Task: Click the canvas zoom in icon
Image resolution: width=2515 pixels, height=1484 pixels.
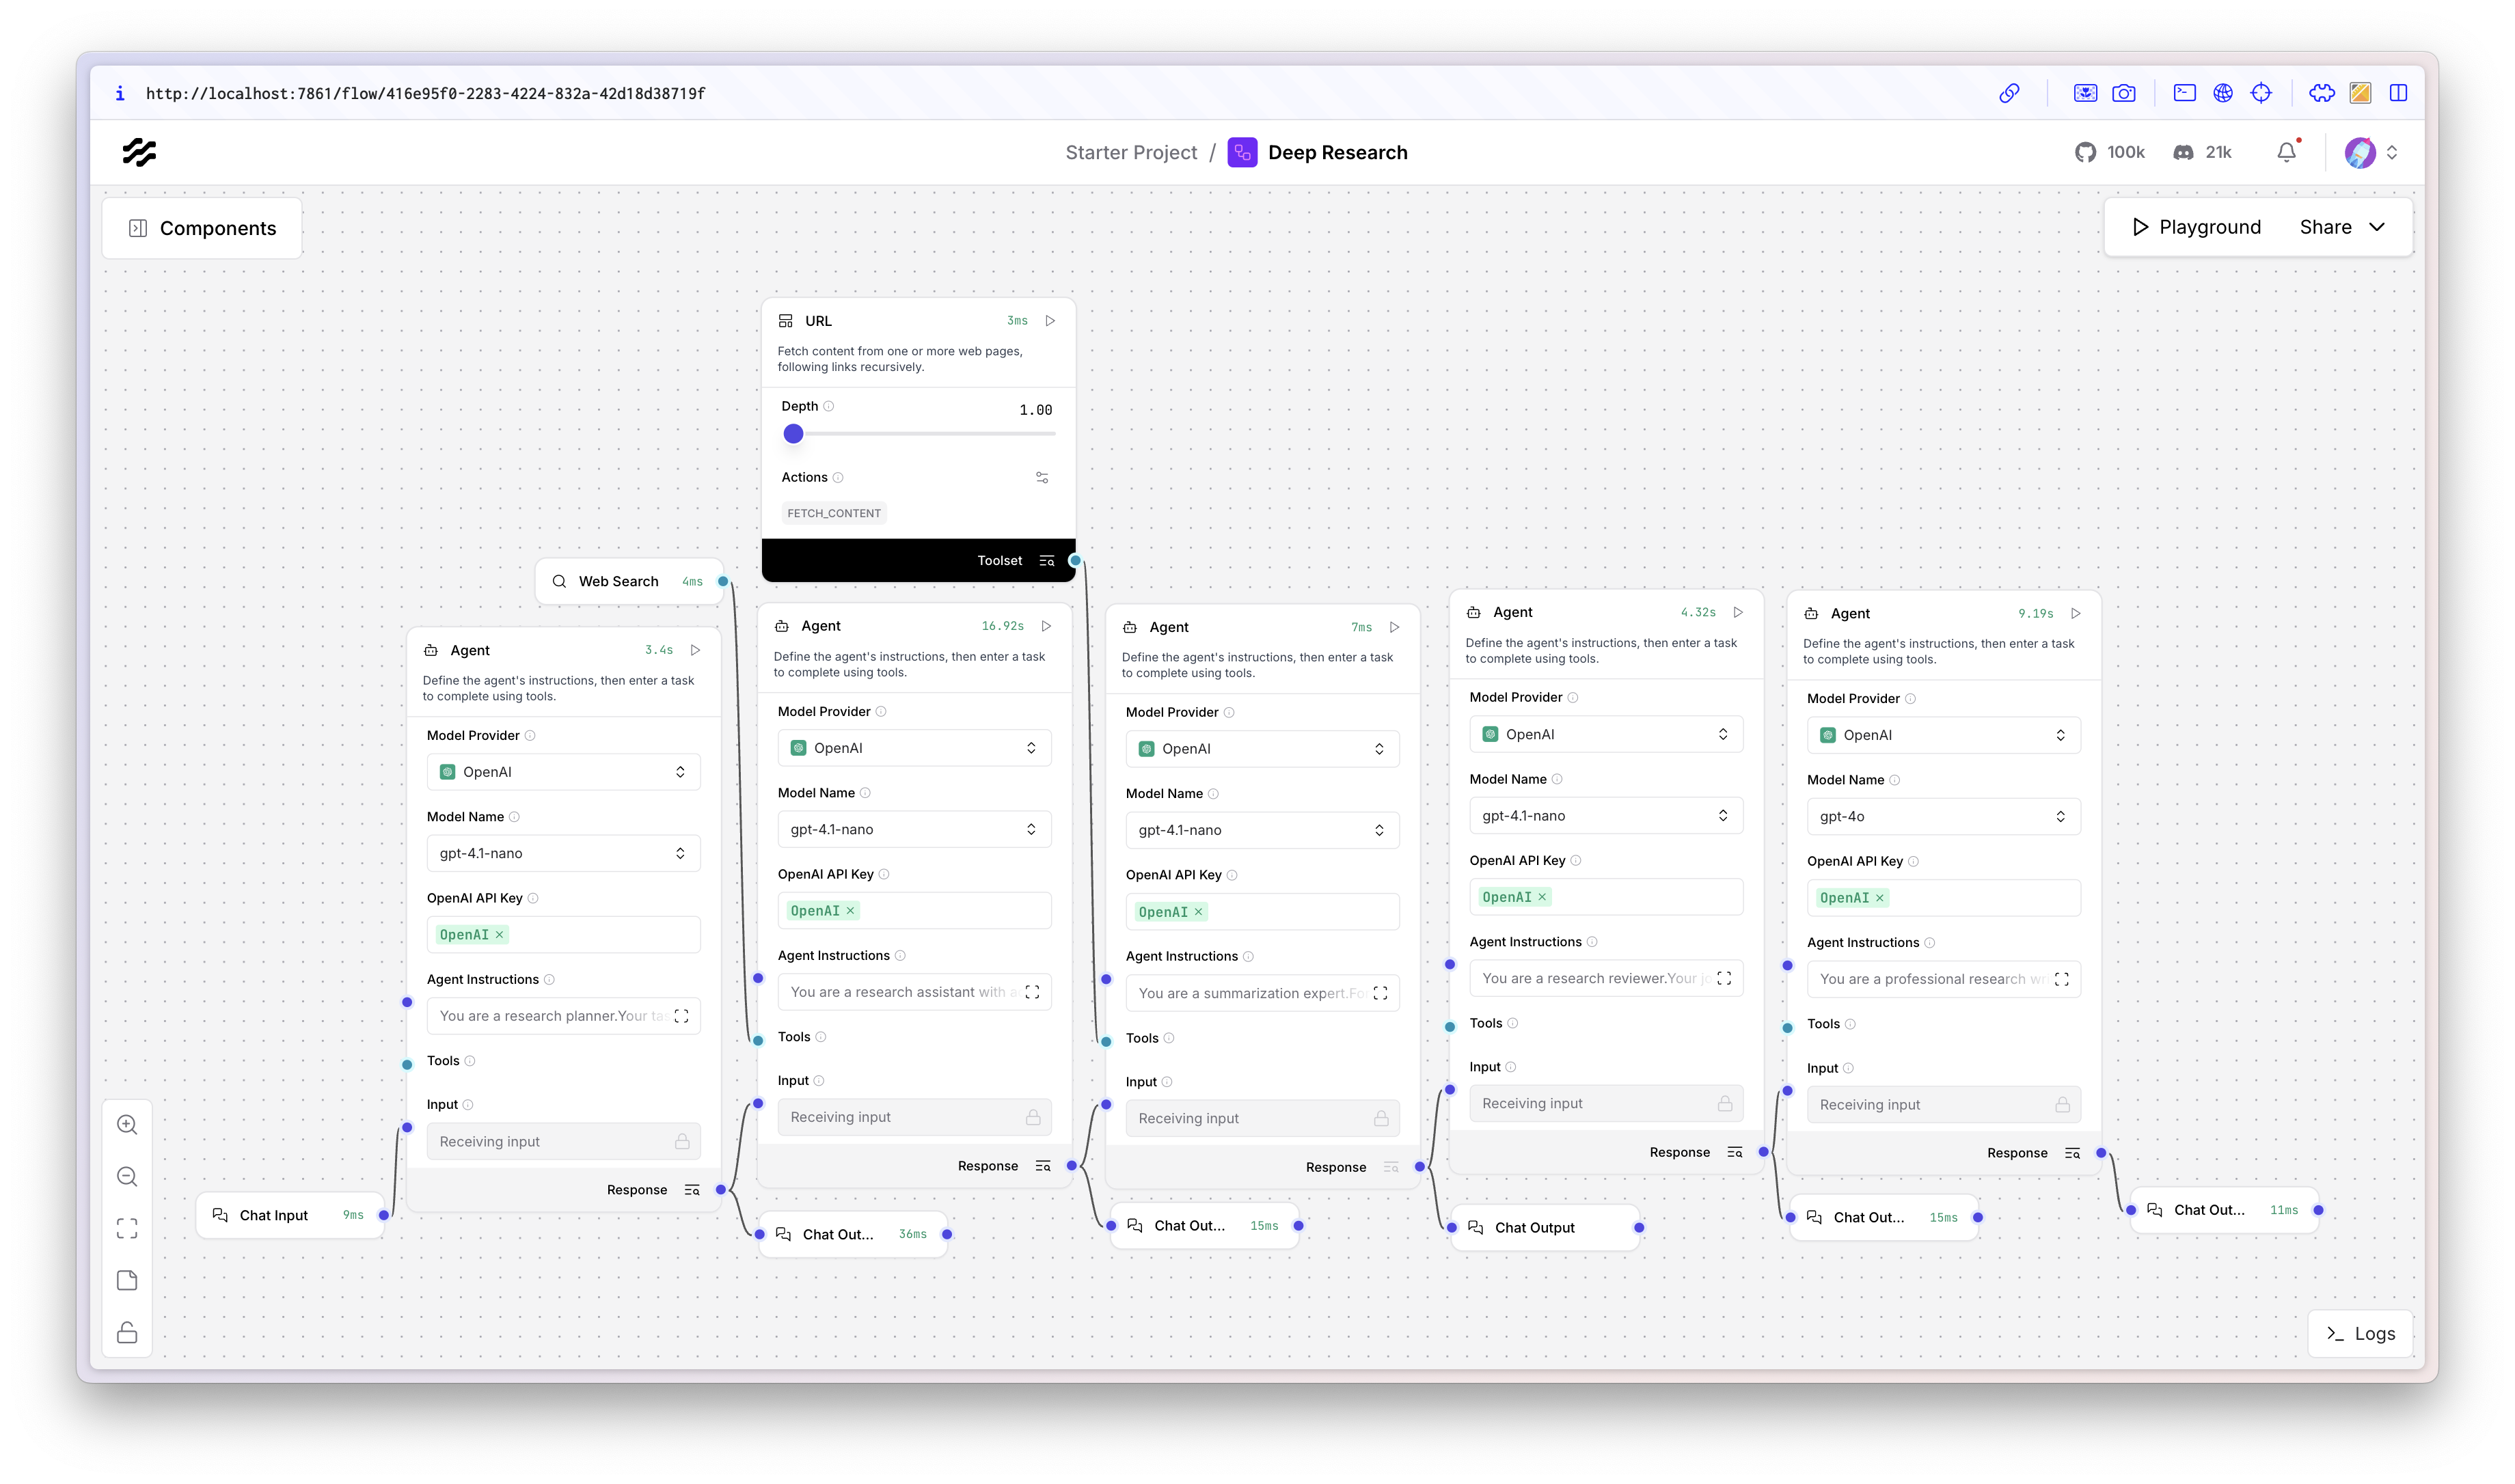Action: point(127,1125)
